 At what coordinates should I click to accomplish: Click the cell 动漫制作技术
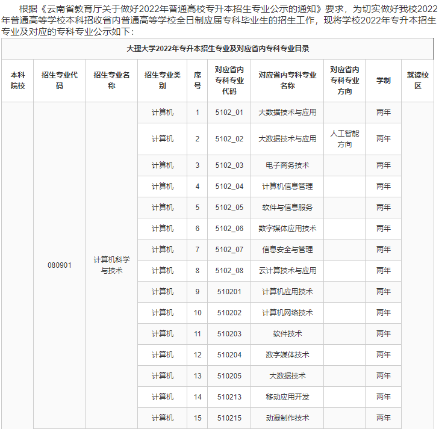point(287,418)
